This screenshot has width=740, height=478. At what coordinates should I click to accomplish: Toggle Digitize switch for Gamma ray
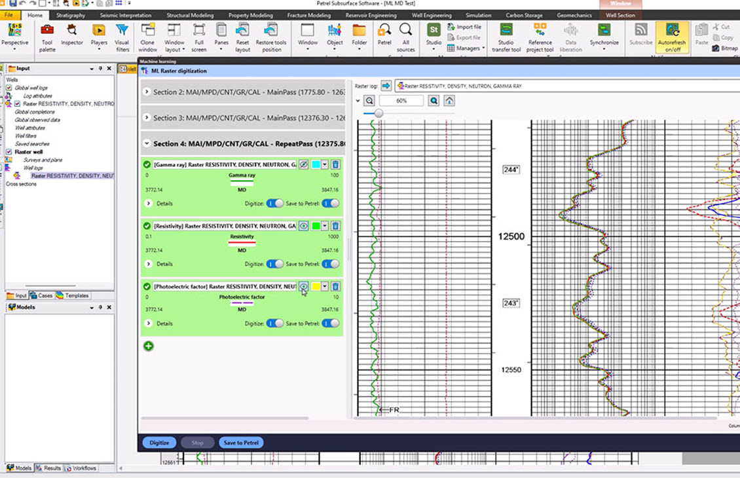pos(274,204)
